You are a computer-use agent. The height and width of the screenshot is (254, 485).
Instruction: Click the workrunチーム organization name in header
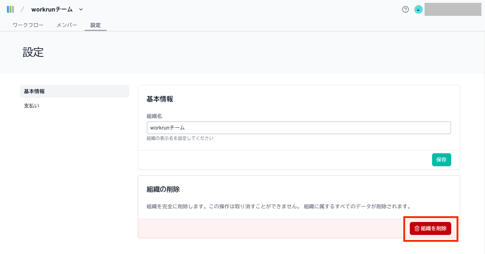tap(52, 9)
